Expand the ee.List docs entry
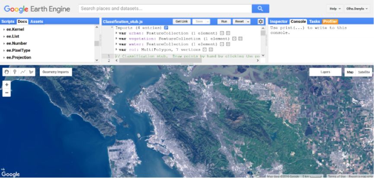The width and height of the screenshot is (374, 178). [4, 36]
